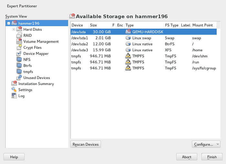Open the Log icon in tree
Screen dimensions: 226x164
click(14, 96)
